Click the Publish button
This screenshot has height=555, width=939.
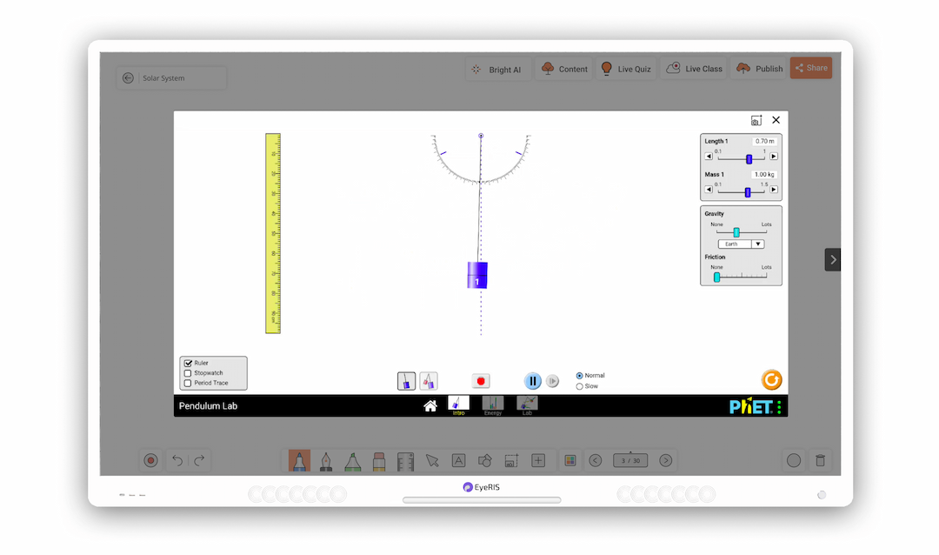(x=758, y=68)
